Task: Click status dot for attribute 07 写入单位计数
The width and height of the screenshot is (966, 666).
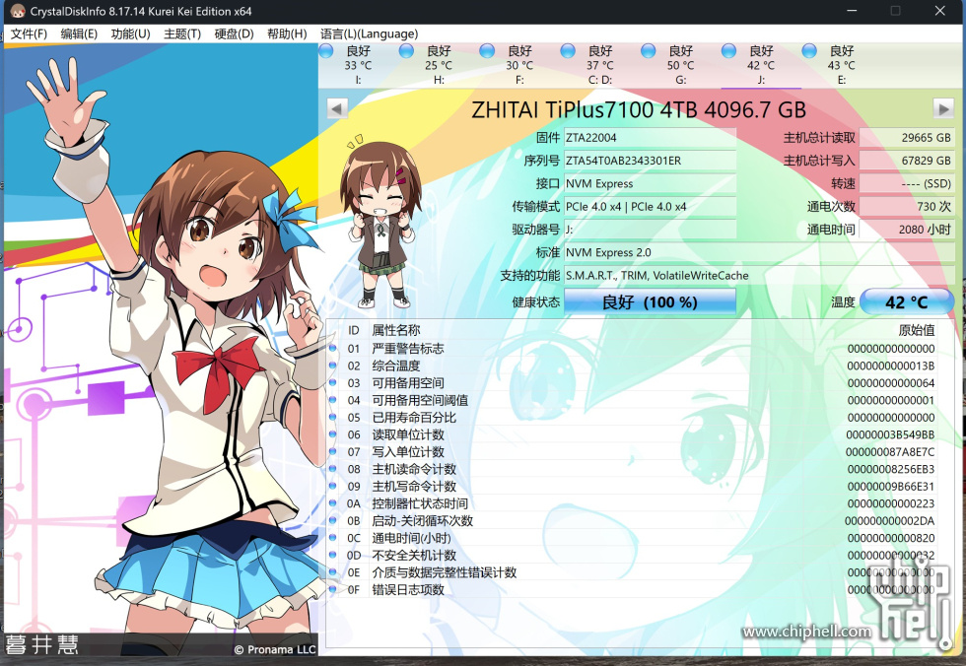Action: 333,452
